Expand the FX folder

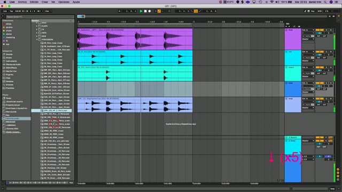coord(37,29)
